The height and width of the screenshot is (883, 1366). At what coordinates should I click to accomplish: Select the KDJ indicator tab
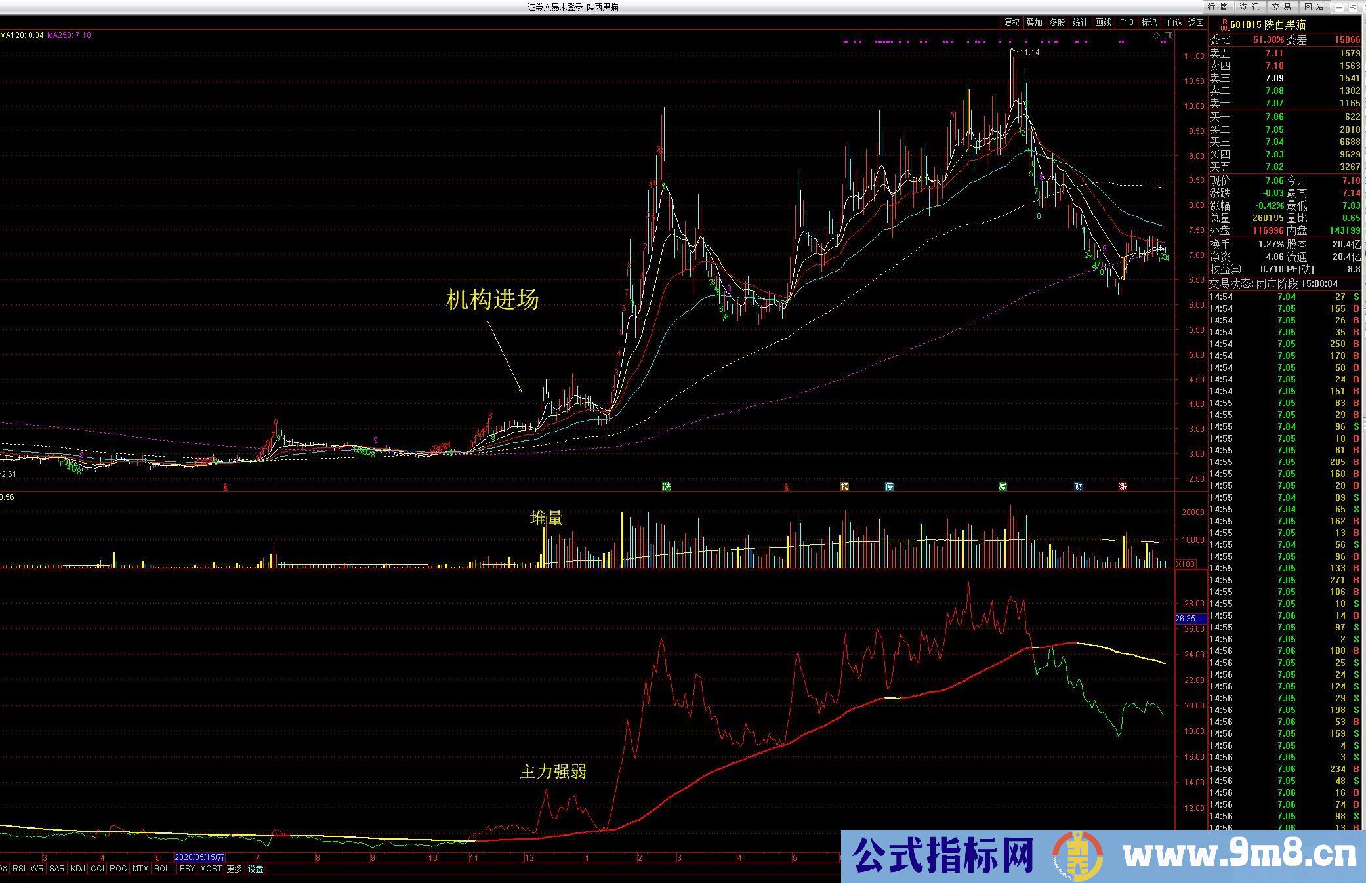(77, 869)
